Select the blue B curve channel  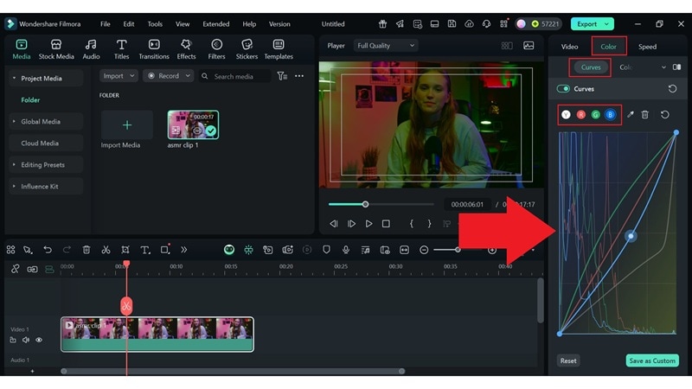[x=611, y=115]
